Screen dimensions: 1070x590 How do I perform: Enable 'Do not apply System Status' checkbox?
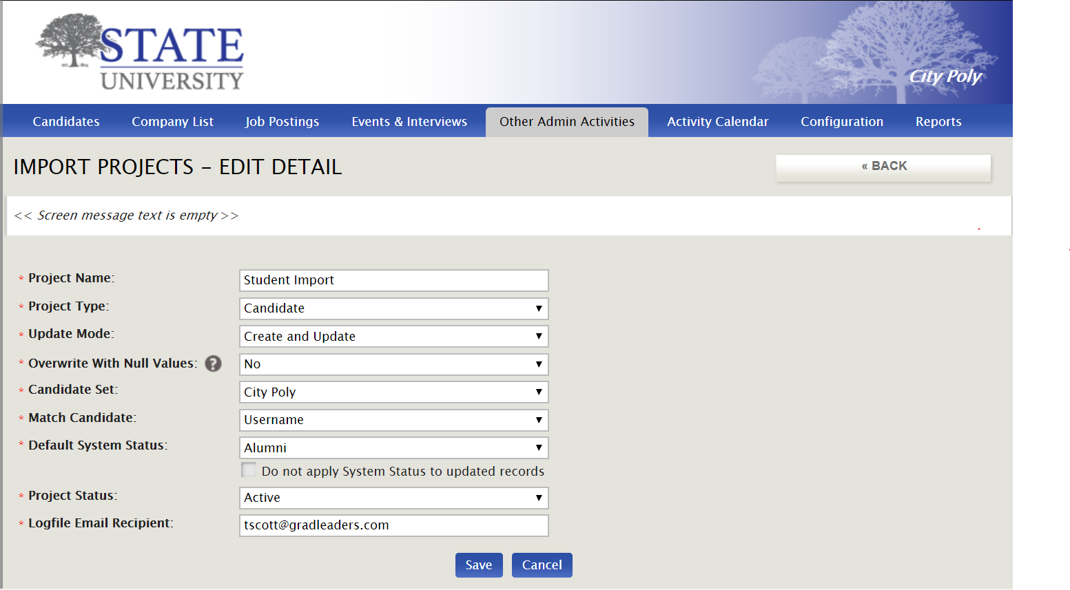[249, 470]
